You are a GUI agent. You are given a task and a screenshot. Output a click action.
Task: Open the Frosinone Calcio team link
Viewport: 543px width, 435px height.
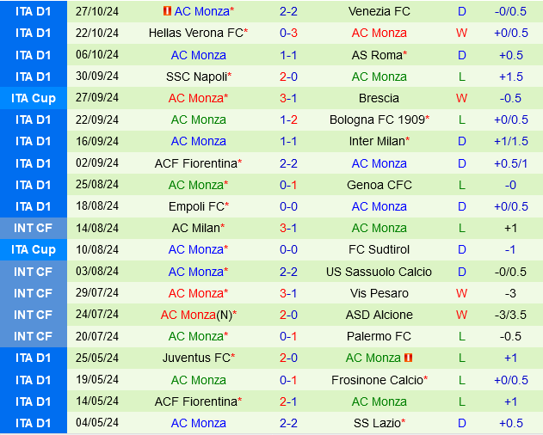tap(377, 380)
